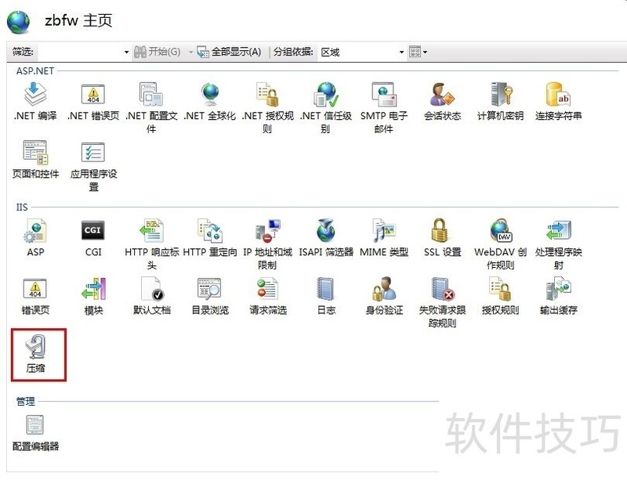627x480 pixels.
Task: Open the 分组依据 区域 grouping dropdown
Action: [x=401, y=51]
